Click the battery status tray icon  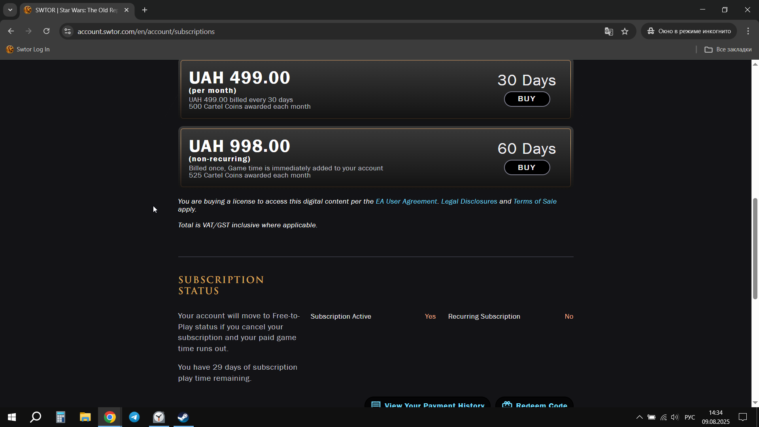[x=651, y=417]
